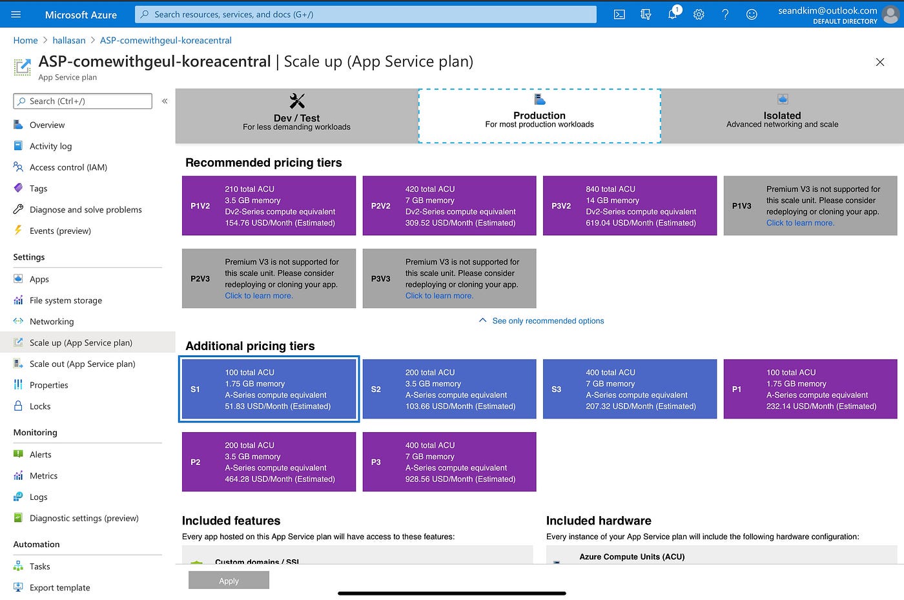This screenshot has height=600, width=904.
Task: Click the File system storage icon
Action: click(18, 300)
